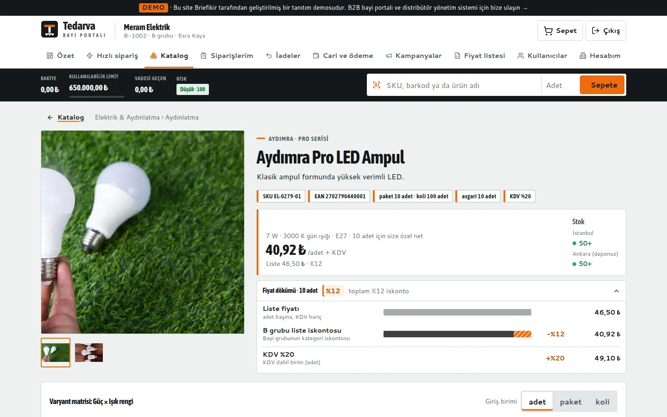The height and width of the screenshot is (417, 667).
Task: Select the first grass bulb thumbnail
Action: coord(56,353)
